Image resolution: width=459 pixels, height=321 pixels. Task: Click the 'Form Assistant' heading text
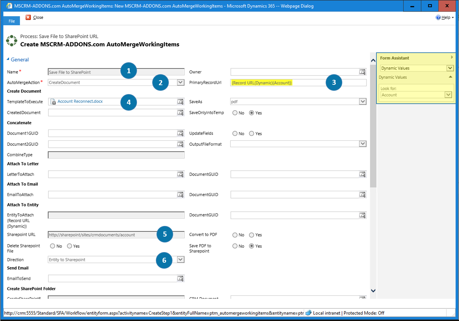[x=394, y=58]
